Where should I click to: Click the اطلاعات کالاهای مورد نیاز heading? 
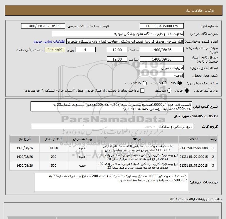tap(196, 116)
